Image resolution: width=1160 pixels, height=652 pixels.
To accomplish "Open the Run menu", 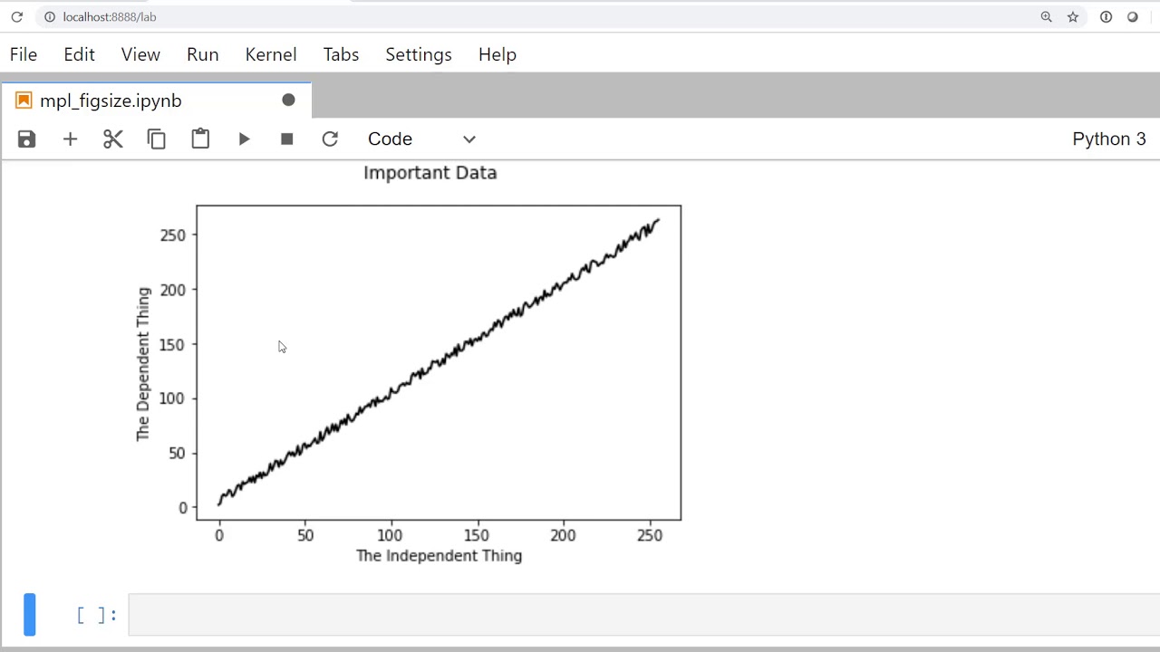I will click(203, 54).
